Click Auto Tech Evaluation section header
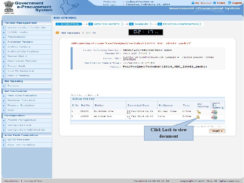The height and width of the screenshot is (183, 244). coord(21,135)
